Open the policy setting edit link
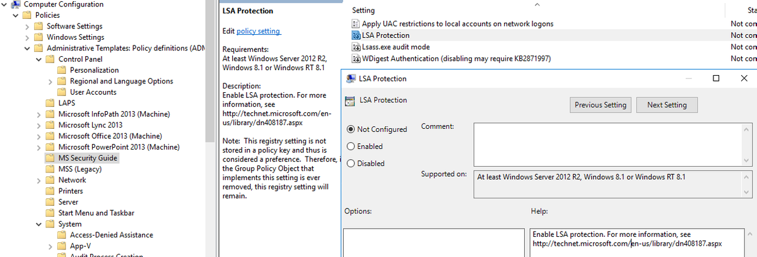This screenshot has width=757, height=257. [259, 31]
